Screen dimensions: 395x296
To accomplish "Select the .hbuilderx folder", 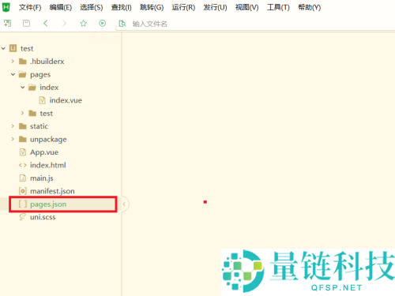I will [x=47, y=62].
